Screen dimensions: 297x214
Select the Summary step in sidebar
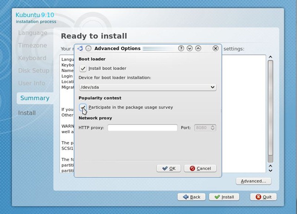(35, 98)
